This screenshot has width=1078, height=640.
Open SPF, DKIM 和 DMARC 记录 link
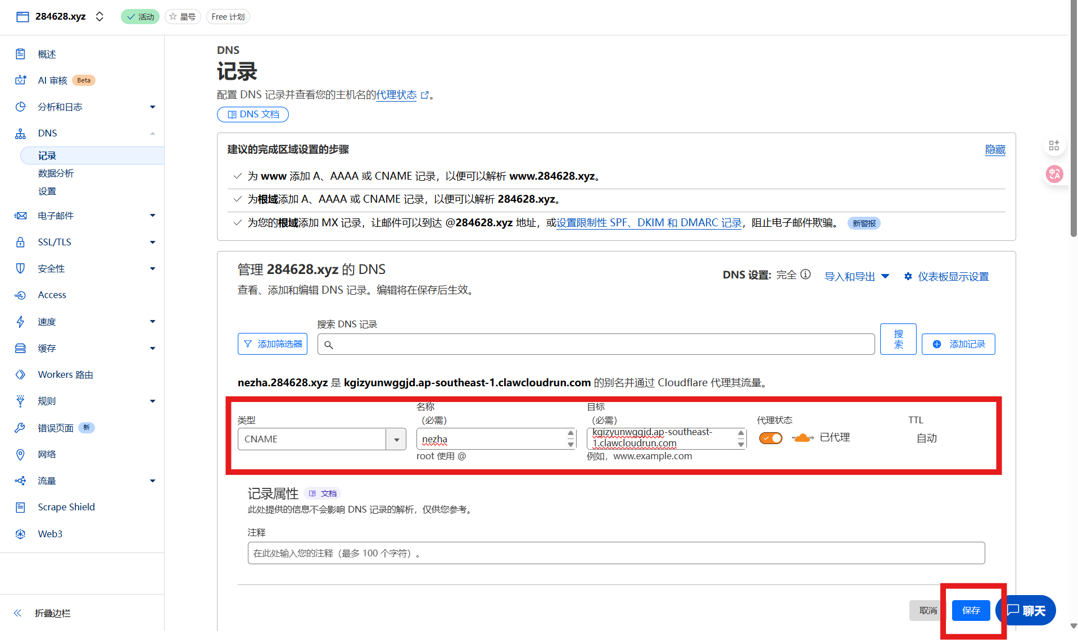pos(649,223)
